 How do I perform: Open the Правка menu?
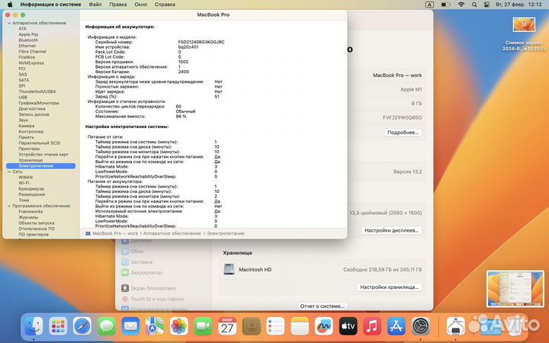click(118, 5)
